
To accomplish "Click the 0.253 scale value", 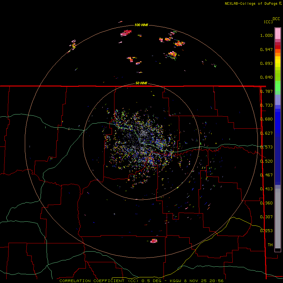I will pos(266,231).
